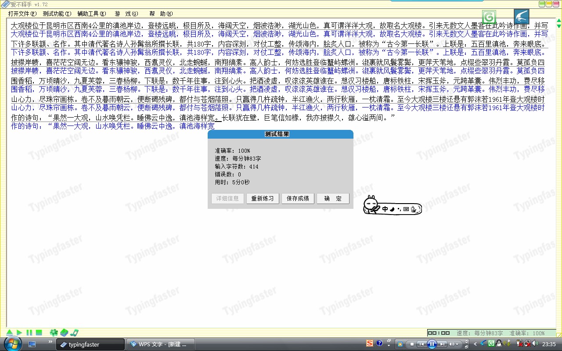This screenshot has height=351, width=562.
Task: Click the green play triangle icon
Action: [x=19, y=333]
